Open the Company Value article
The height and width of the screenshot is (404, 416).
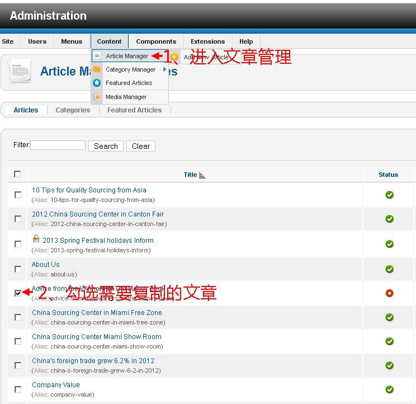(x=56, y=385)
